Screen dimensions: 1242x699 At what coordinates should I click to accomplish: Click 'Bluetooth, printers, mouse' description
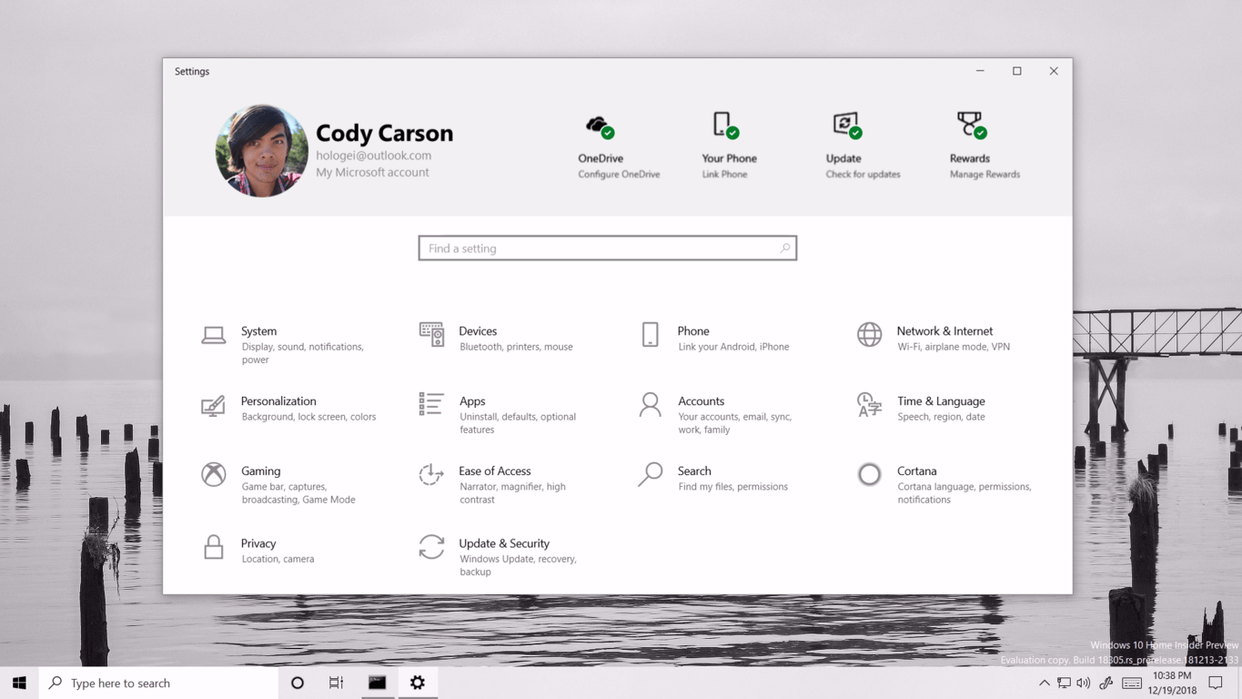tap(516, 347)
